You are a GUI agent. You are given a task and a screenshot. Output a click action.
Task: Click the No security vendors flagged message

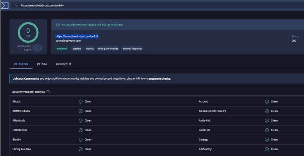coord(92,25)
